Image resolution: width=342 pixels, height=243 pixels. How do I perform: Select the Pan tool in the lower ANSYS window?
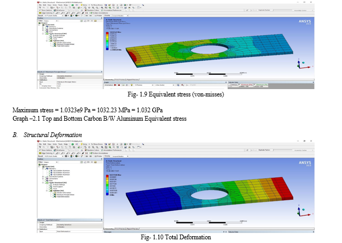[89, 147]
